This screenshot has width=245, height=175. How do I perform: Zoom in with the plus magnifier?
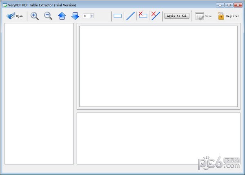point(35,16)
